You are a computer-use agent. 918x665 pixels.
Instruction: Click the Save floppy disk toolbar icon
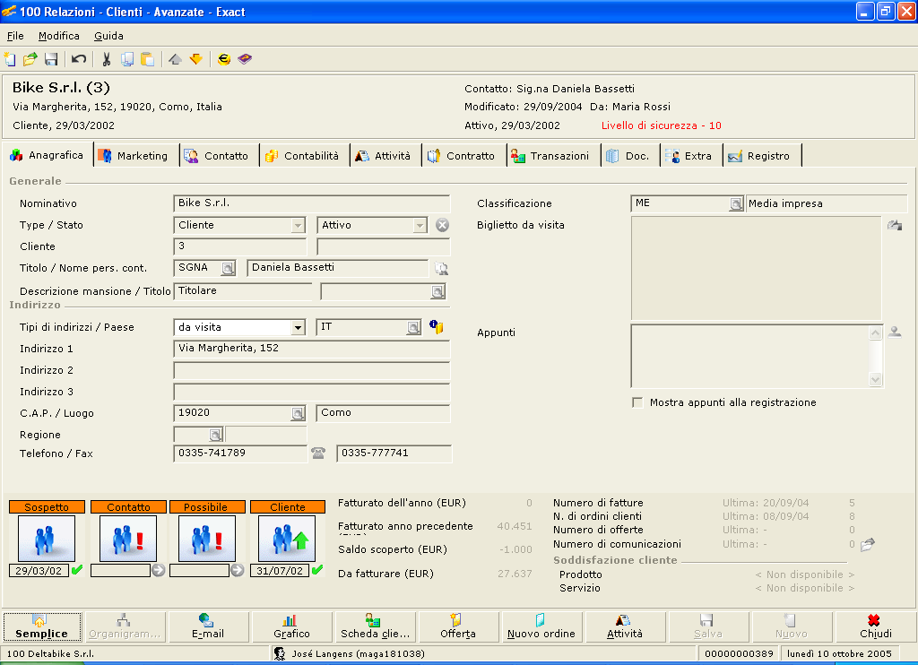coord(51,58)
